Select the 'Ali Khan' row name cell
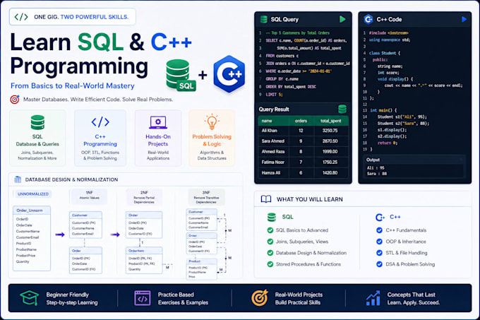Viewport: 480px width, 320px height. [274, 131]
